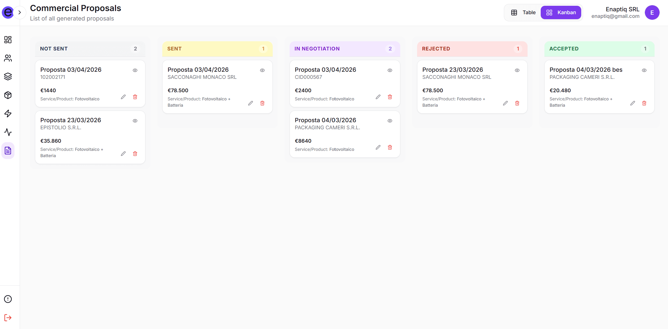Viewport: 668px width, 329px height.
Task: Select the Proposals document icon in the sidebar
Action: pyautogui.click(x=8, y=151)
